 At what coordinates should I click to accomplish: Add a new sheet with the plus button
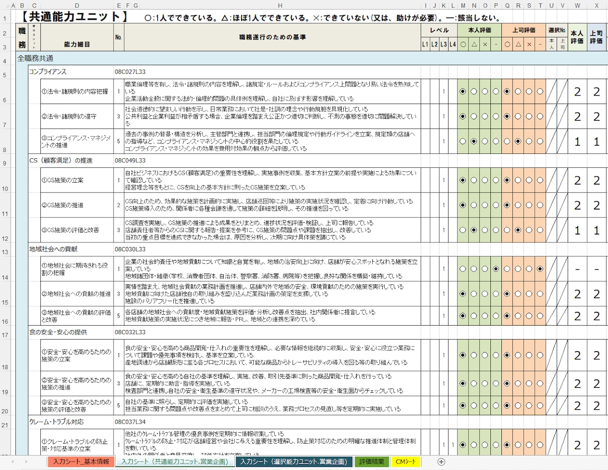click(x=441, y=462)
